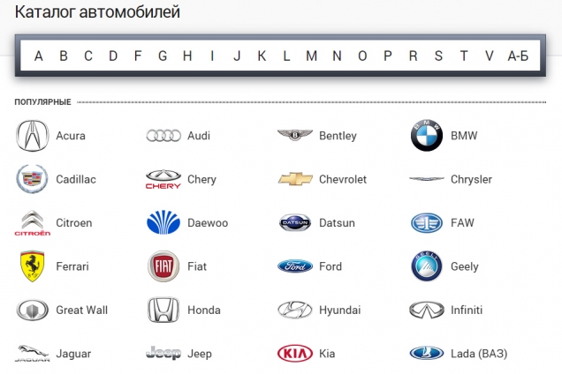Open the Hyundai text link
This screenshot has height=374, width=562.
pyautogui.click(x=340, y=310)
